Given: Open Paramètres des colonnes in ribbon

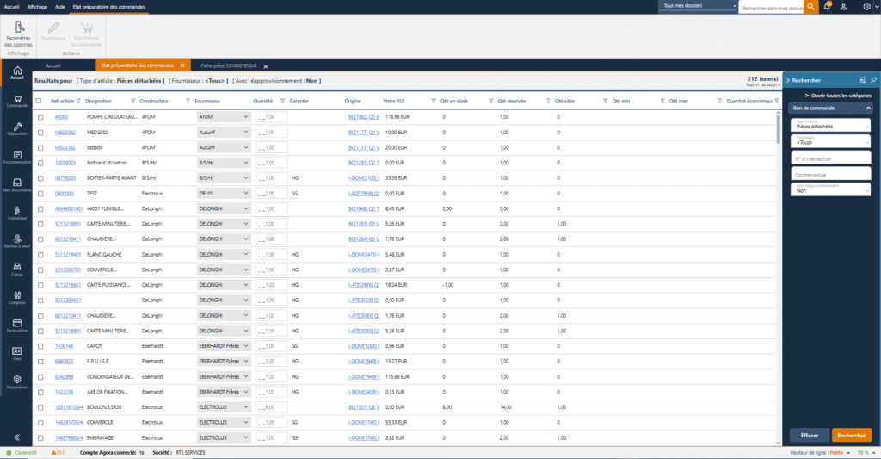Looking at the screenshot, I should pyautogui.click(x=17, y=37).
